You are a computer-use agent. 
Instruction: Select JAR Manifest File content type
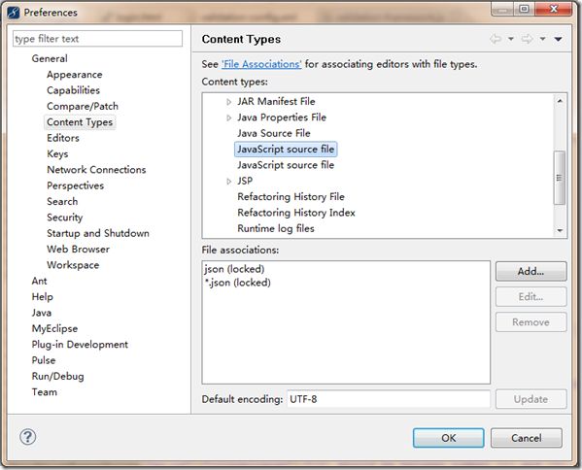[x=276, y=101]
